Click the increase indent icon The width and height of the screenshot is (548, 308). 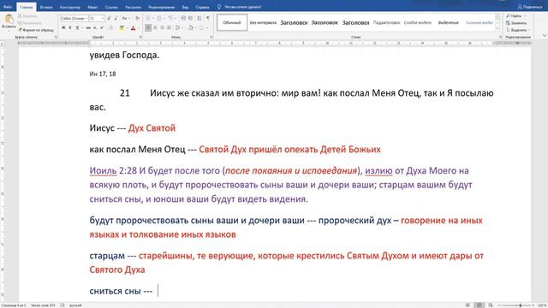[x=190, y=18]
